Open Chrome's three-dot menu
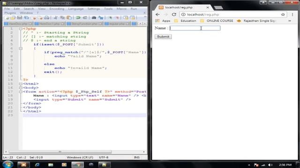300x168 pixels. click(x=292, y=14)
